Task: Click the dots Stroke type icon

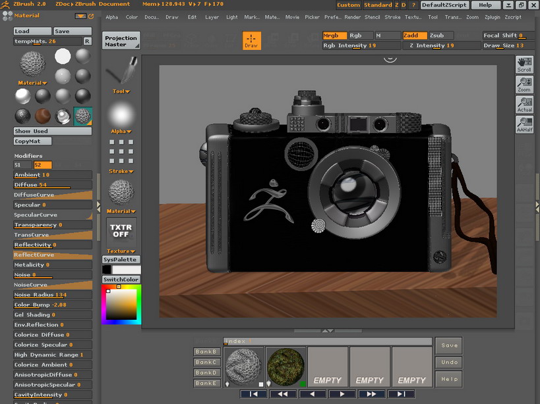Action: pyautogui.click(x=121, y=151)
